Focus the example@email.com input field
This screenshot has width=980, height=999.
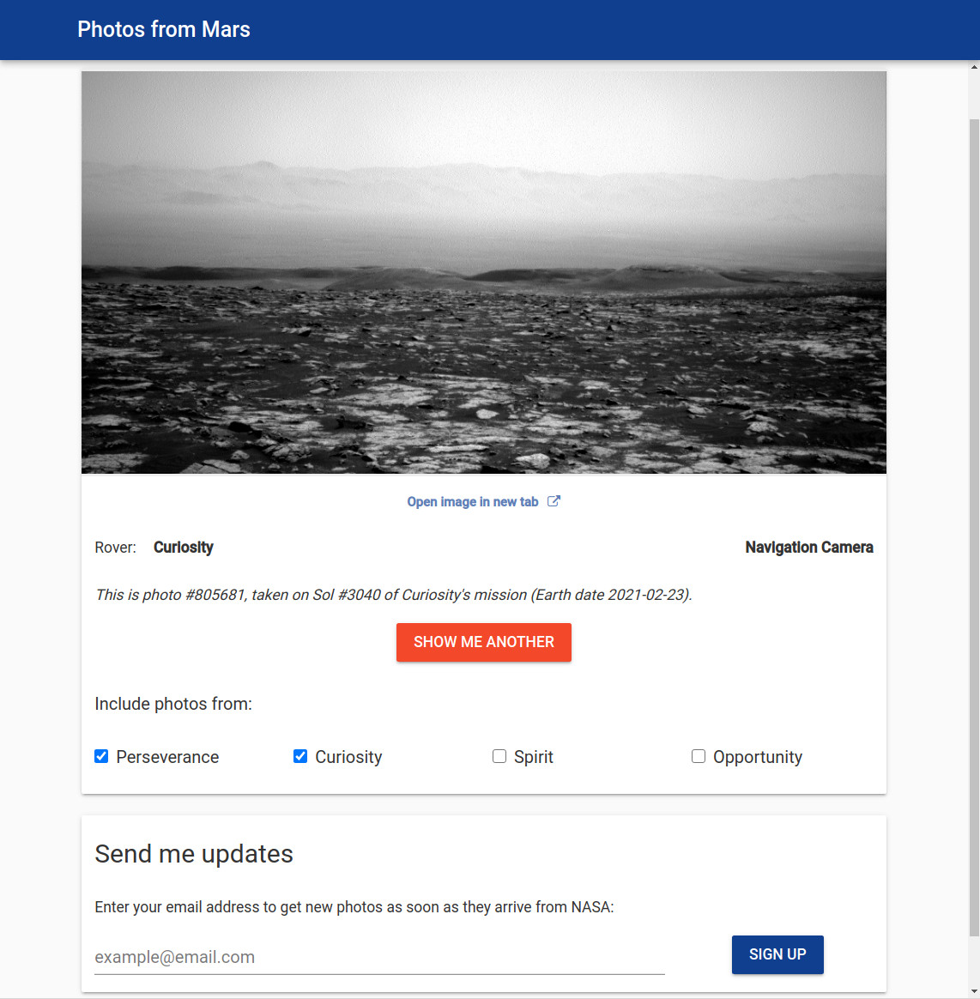[x=379, y=957]
